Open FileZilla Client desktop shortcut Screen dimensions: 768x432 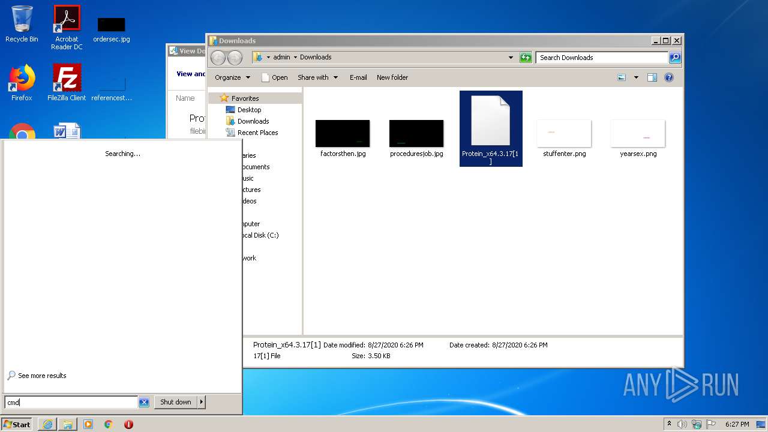point(67,83)
